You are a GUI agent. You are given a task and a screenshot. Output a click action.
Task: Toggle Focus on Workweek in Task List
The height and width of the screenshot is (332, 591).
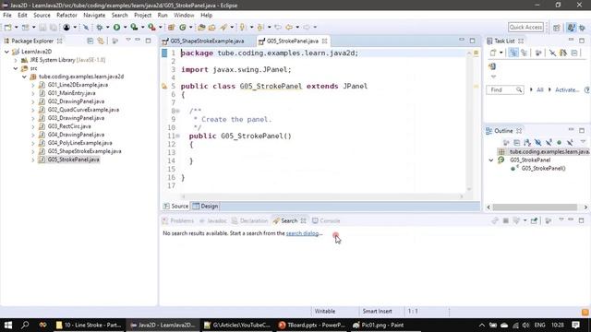[538, 53]
